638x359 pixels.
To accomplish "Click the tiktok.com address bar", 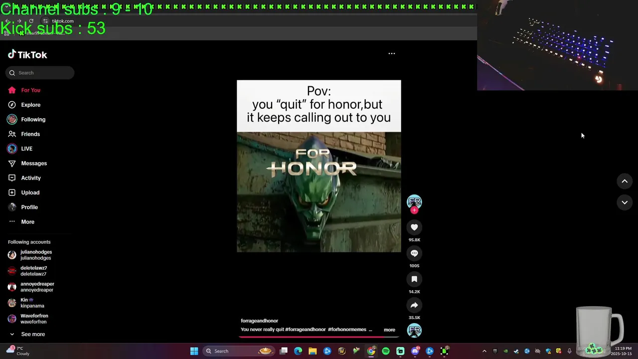I will pyautogui.click(x=63, y=21).
